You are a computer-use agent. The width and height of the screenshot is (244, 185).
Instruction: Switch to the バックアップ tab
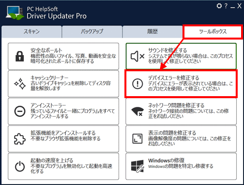pyautogui.click(x=92, y=32)
